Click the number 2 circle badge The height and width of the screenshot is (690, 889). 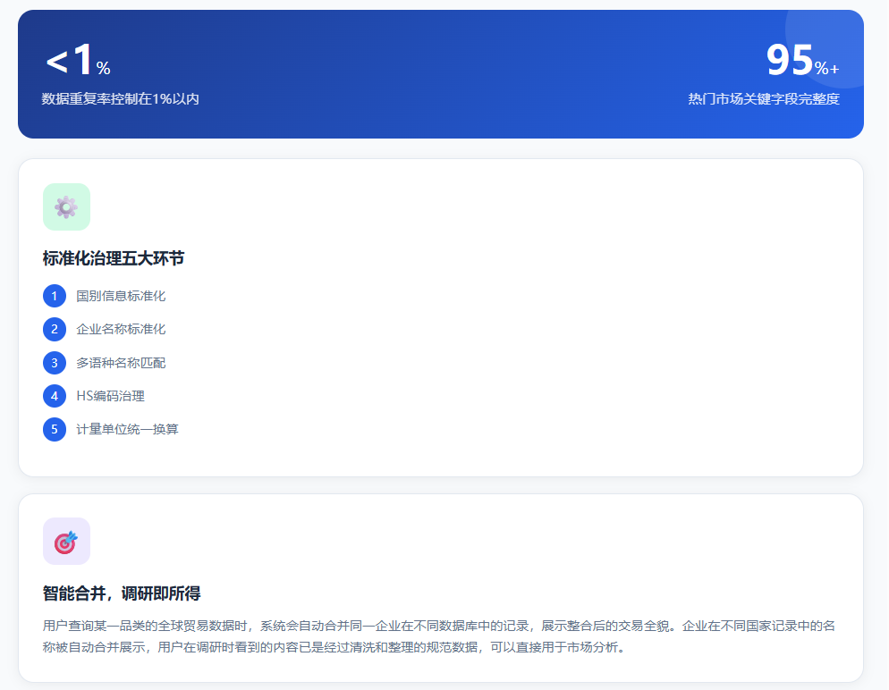[55, 329]
